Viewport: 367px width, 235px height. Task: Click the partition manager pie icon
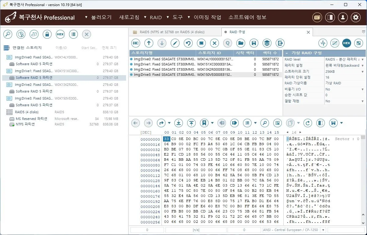click(21, 34)
